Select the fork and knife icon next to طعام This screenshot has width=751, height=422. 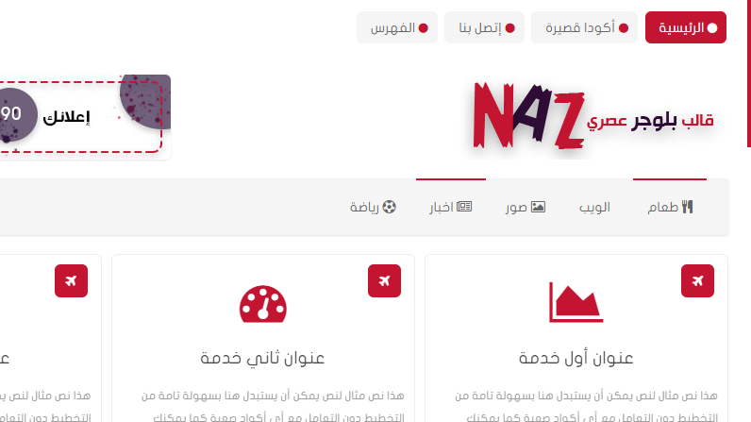pos(687,207)
